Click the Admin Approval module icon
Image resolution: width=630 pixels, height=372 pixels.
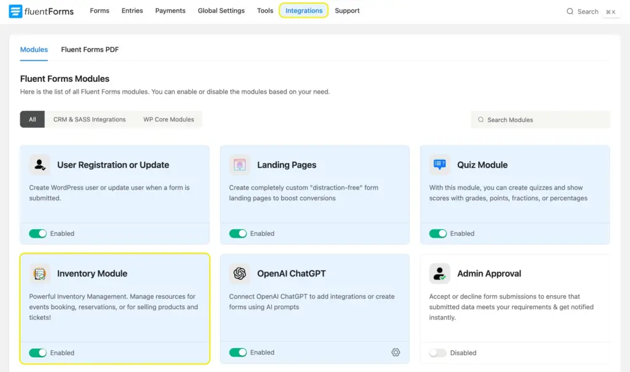tap(439, 273)
